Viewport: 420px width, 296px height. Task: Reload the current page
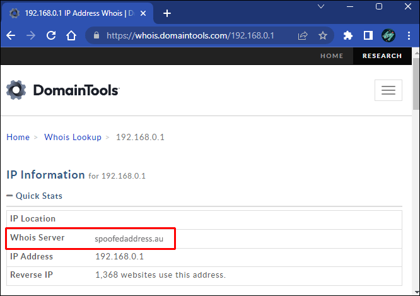pos(51,35)
